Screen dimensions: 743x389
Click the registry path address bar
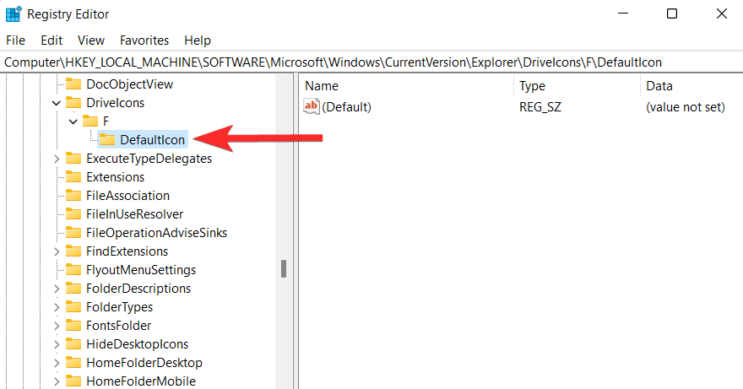(x=371, y=62)
